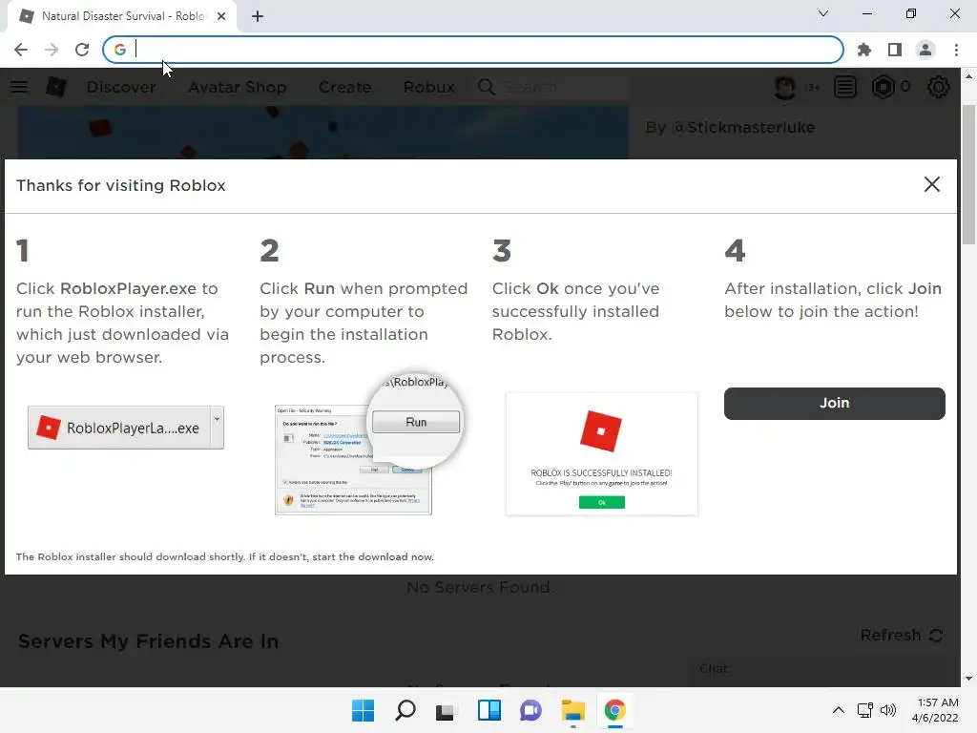The width and height of the screenshot is (977, 733).
Task: Focus the Chrome address bar
Action: click(473, 50)
